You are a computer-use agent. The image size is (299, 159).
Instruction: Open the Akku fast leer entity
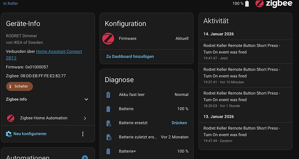tap(146, 94)
